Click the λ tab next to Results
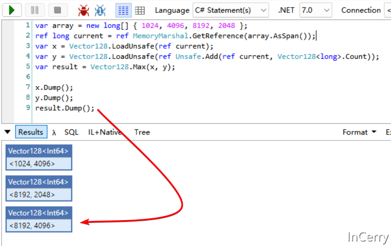The width and height of the screenshot is (391, 246). pyautogui.click(x=53, y=132)
